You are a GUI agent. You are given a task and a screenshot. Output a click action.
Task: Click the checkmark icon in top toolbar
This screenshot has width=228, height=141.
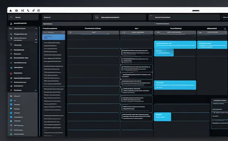click(x=34, y=10)
